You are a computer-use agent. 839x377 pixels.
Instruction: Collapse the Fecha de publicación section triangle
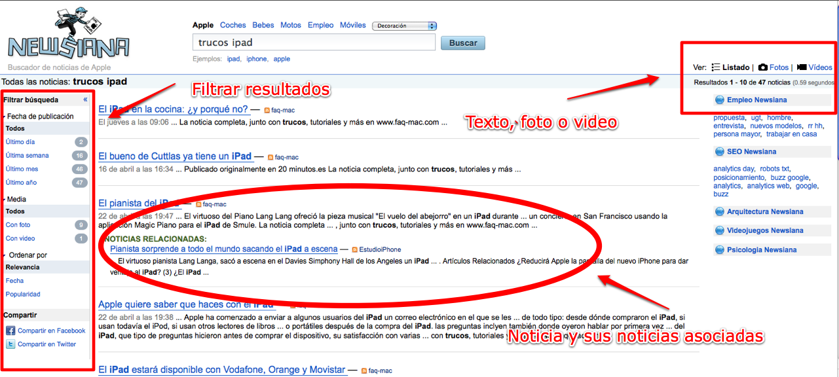tap(5, 117)
